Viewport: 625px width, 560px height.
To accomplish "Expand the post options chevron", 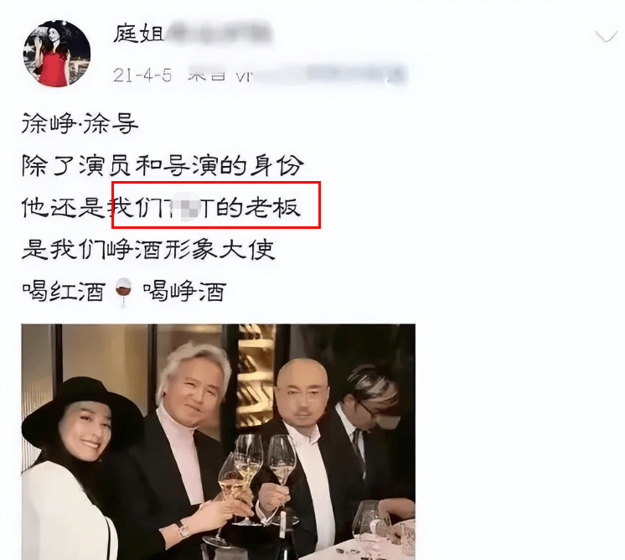I will pyautogui.click(x=606, y=36).
